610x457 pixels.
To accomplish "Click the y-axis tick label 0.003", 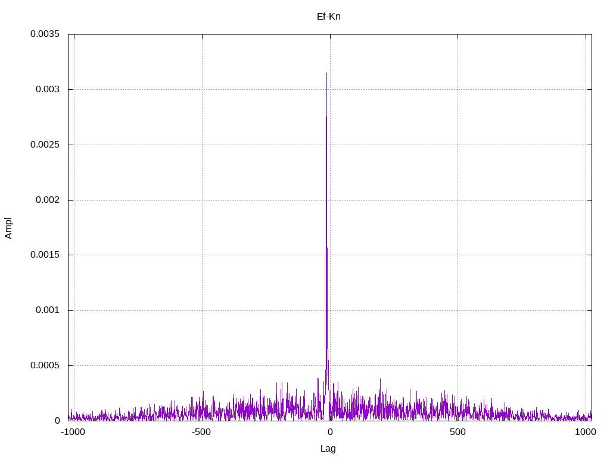I will click(48, 89).
